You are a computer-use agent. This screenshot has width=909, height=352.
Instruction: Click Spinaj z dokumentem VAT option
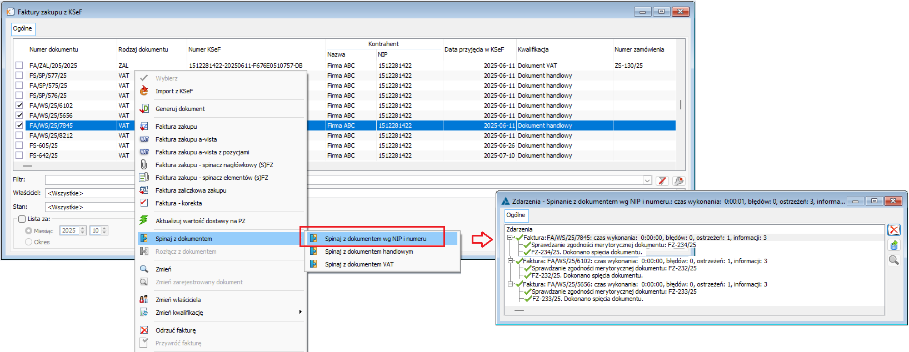[359, 264]
